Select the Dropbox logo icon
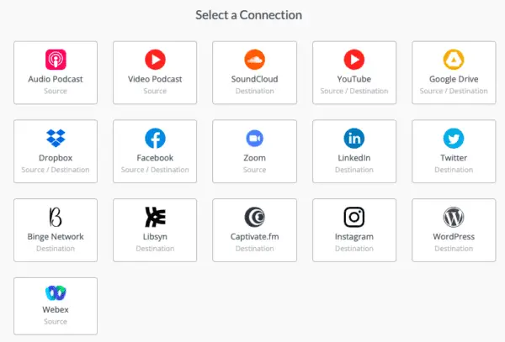Viewport: 505px width, 342px height. (x=56, y=138)
